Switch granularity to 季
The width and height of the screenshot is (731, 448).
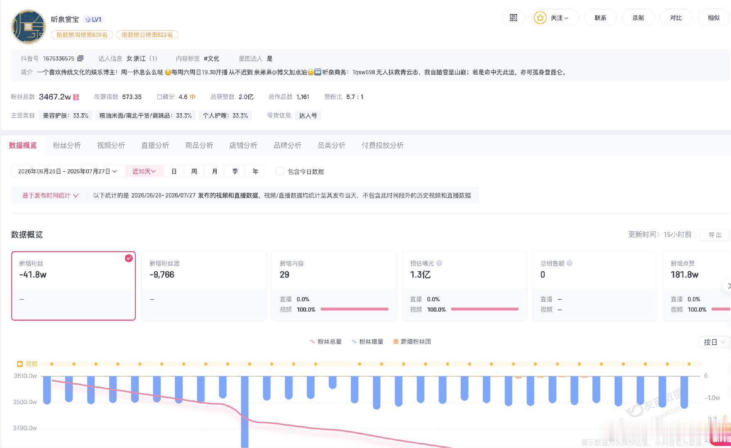click(x=235, y=171)
